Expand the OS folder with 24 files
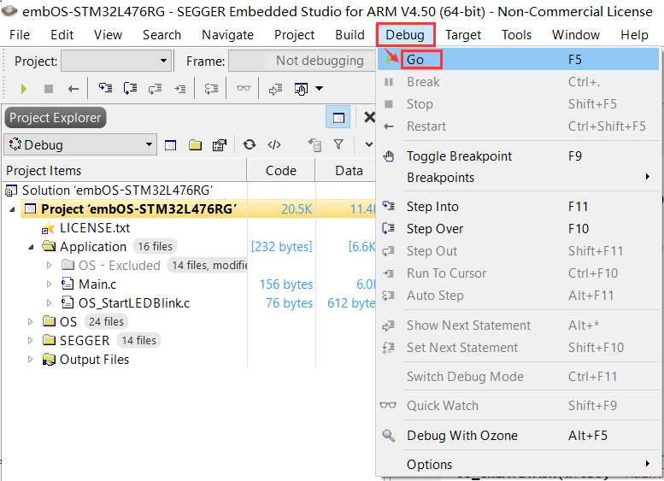 [x=31, y=322]
